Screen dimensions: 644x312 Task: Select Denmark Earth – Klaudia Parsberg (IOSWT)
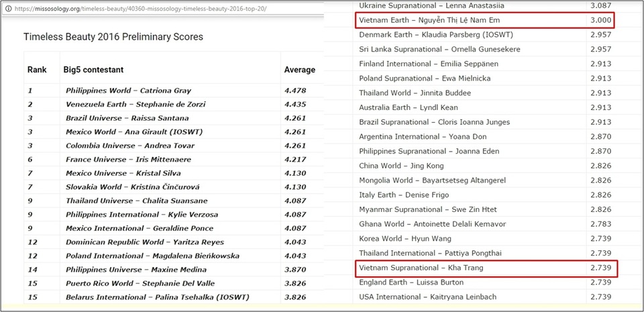tap(436, 34)
